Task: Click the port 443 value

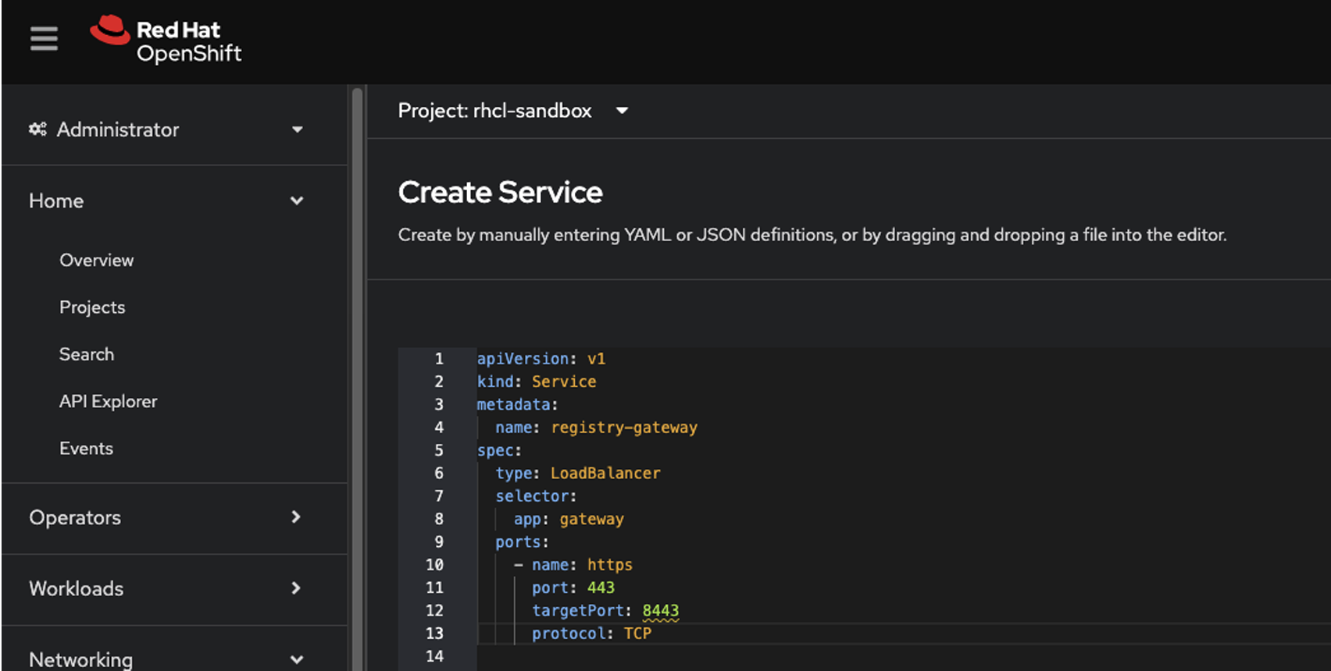Action: 601,588
